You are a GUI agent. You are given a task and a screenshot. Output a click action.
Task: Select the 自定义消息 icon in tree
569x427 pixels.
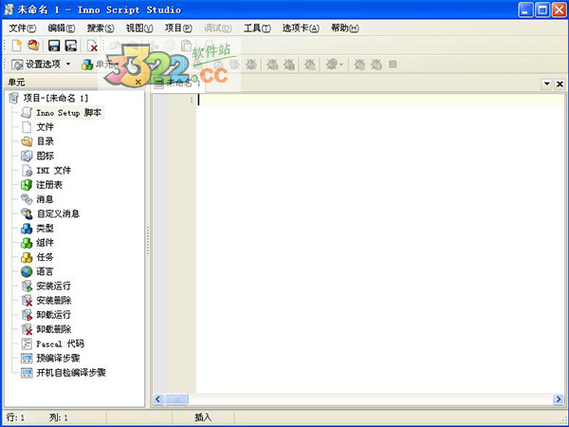(27, 213)
